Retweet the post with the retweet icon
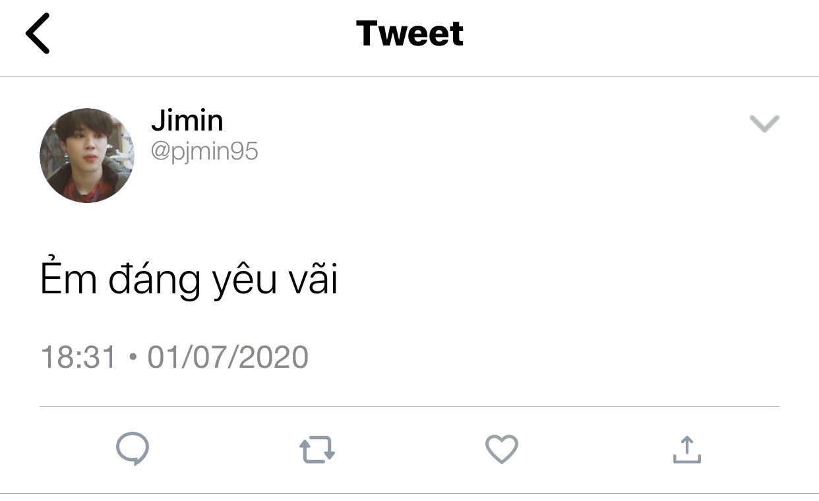Viewport: 819px width, 501px height. (x=317, y=450)
